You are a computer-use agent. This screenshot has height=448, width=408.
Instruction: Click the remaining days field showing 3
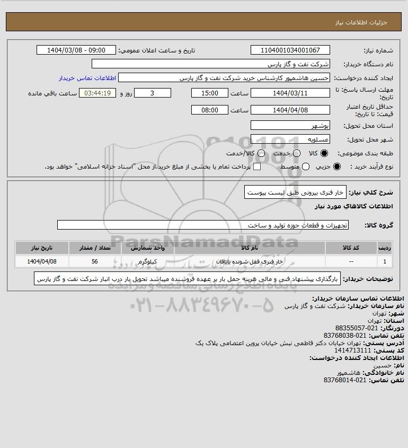153,93
